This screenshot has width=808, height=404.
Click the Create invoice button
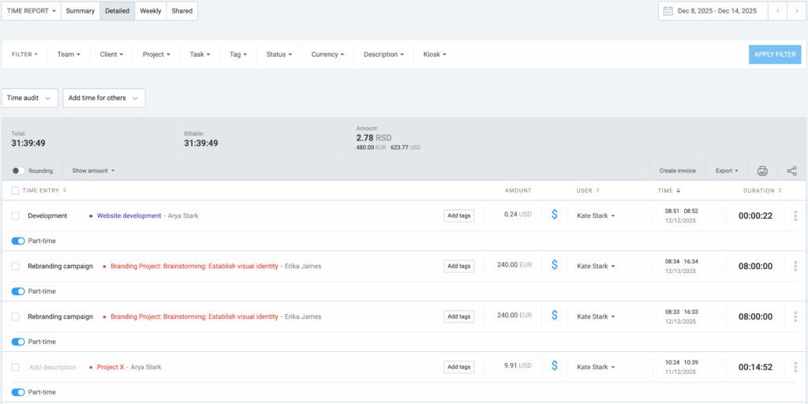tap(677, 170)
